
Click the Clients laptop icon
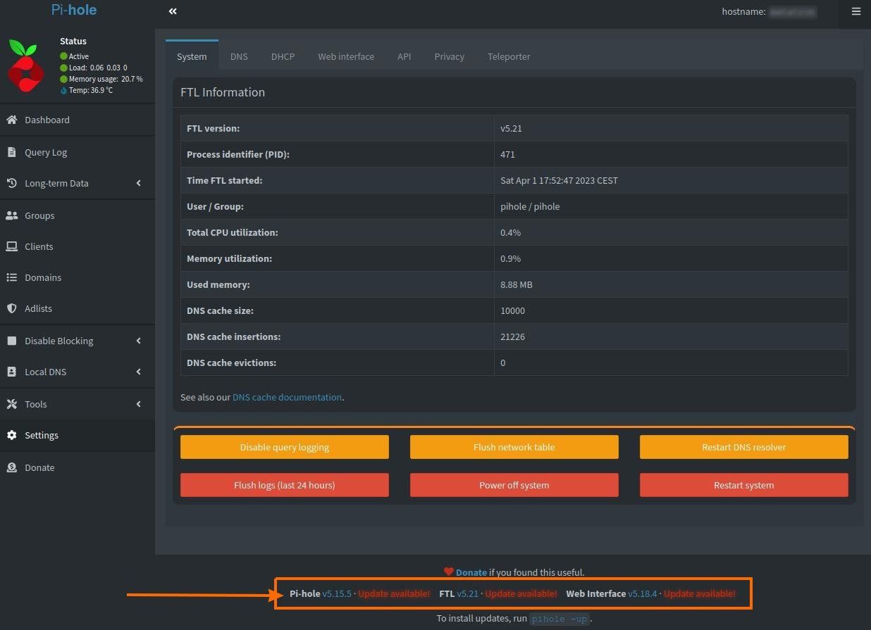[11, 246]
